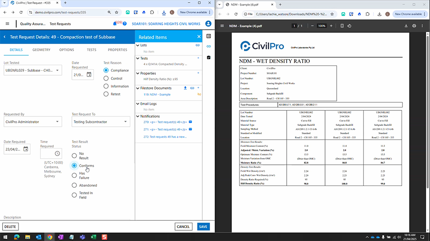Set Test Result Status to Abandoned

tap(74, 186)
